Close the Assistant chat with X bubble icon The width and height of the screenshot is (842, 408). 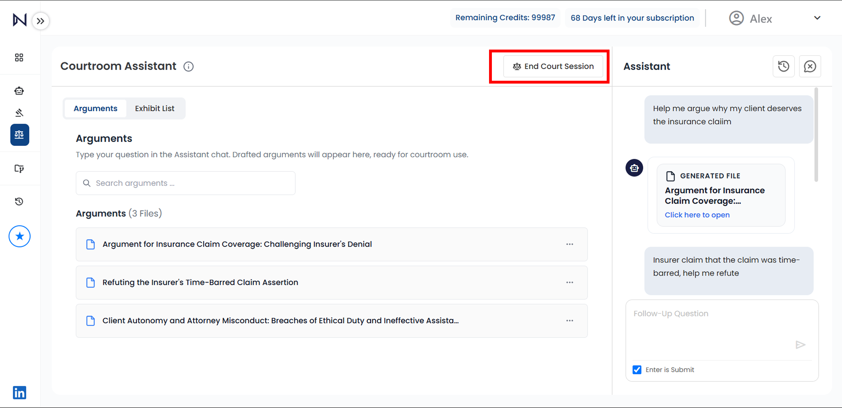coord(810,66)
